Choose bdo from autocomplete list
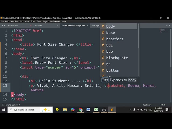Screen dimensions: 172x129 [x=119, y=51]
